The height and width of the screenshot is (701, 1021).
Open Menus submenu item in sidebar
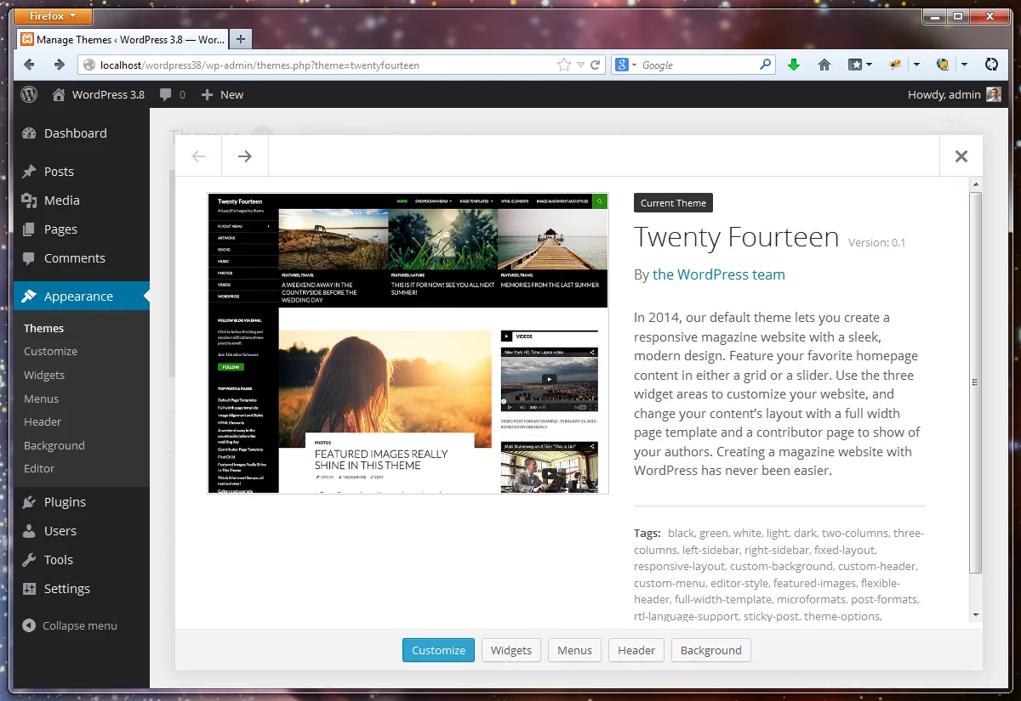pyautogui.click(x=42, y=399)
